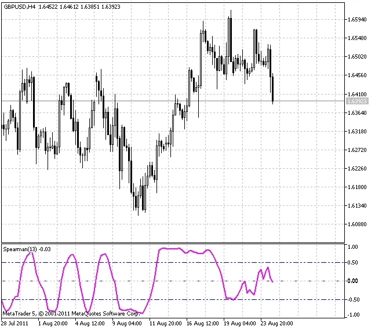Image resolution: width=375 pixels, height=330 pixels.
Task: Click the 1.65940 price axis label
Action: [357, 20]
